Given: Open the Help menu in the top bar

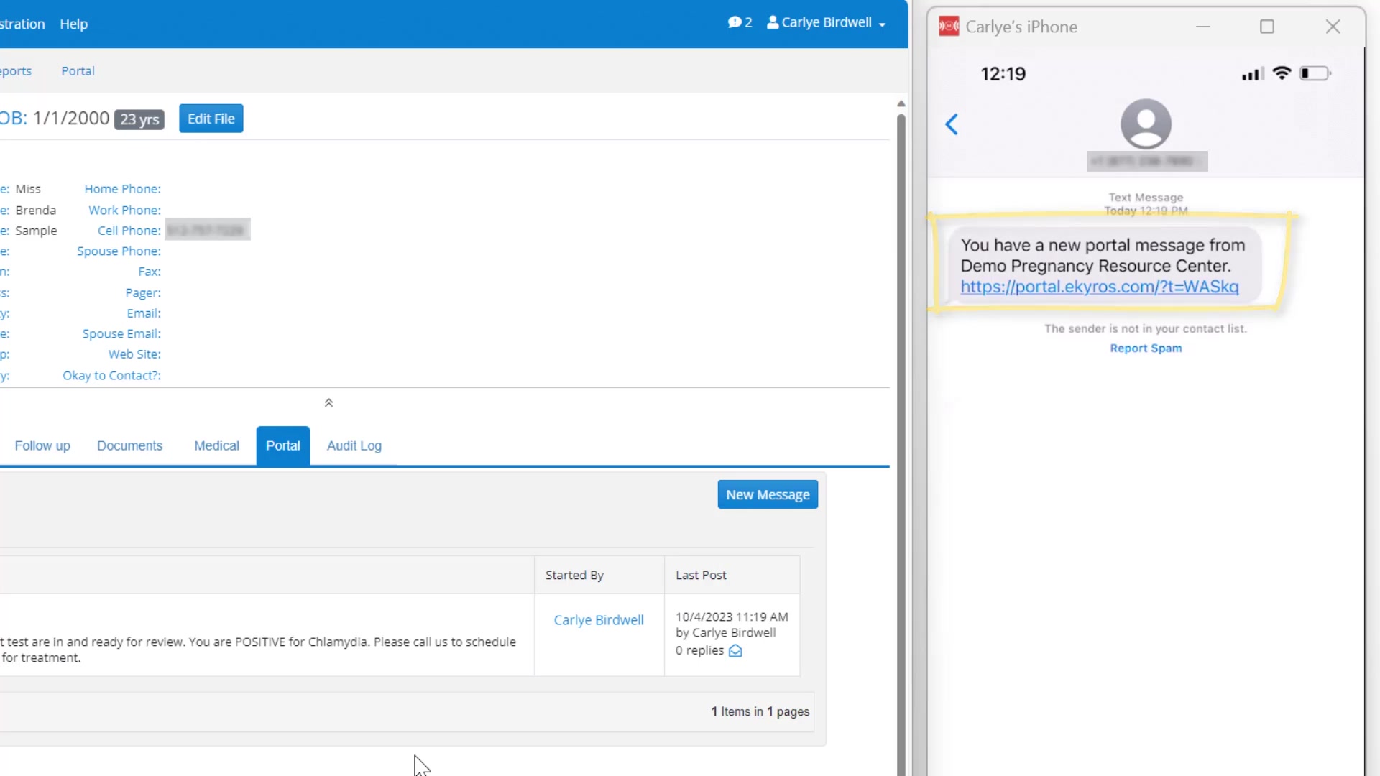Looking at the screenshot, I should [x=74, y=24].
